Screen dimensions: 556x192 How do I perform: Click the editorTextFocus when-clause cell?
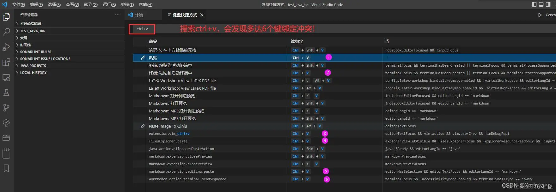click(x=400, y=126)
